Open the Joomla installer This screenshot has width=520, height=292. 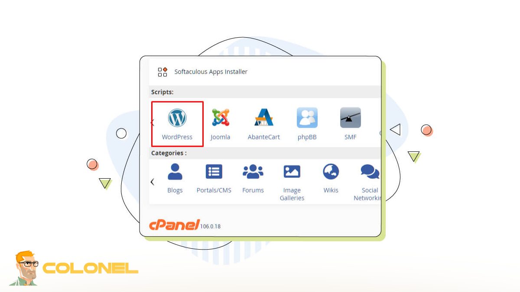pos(220,117)
